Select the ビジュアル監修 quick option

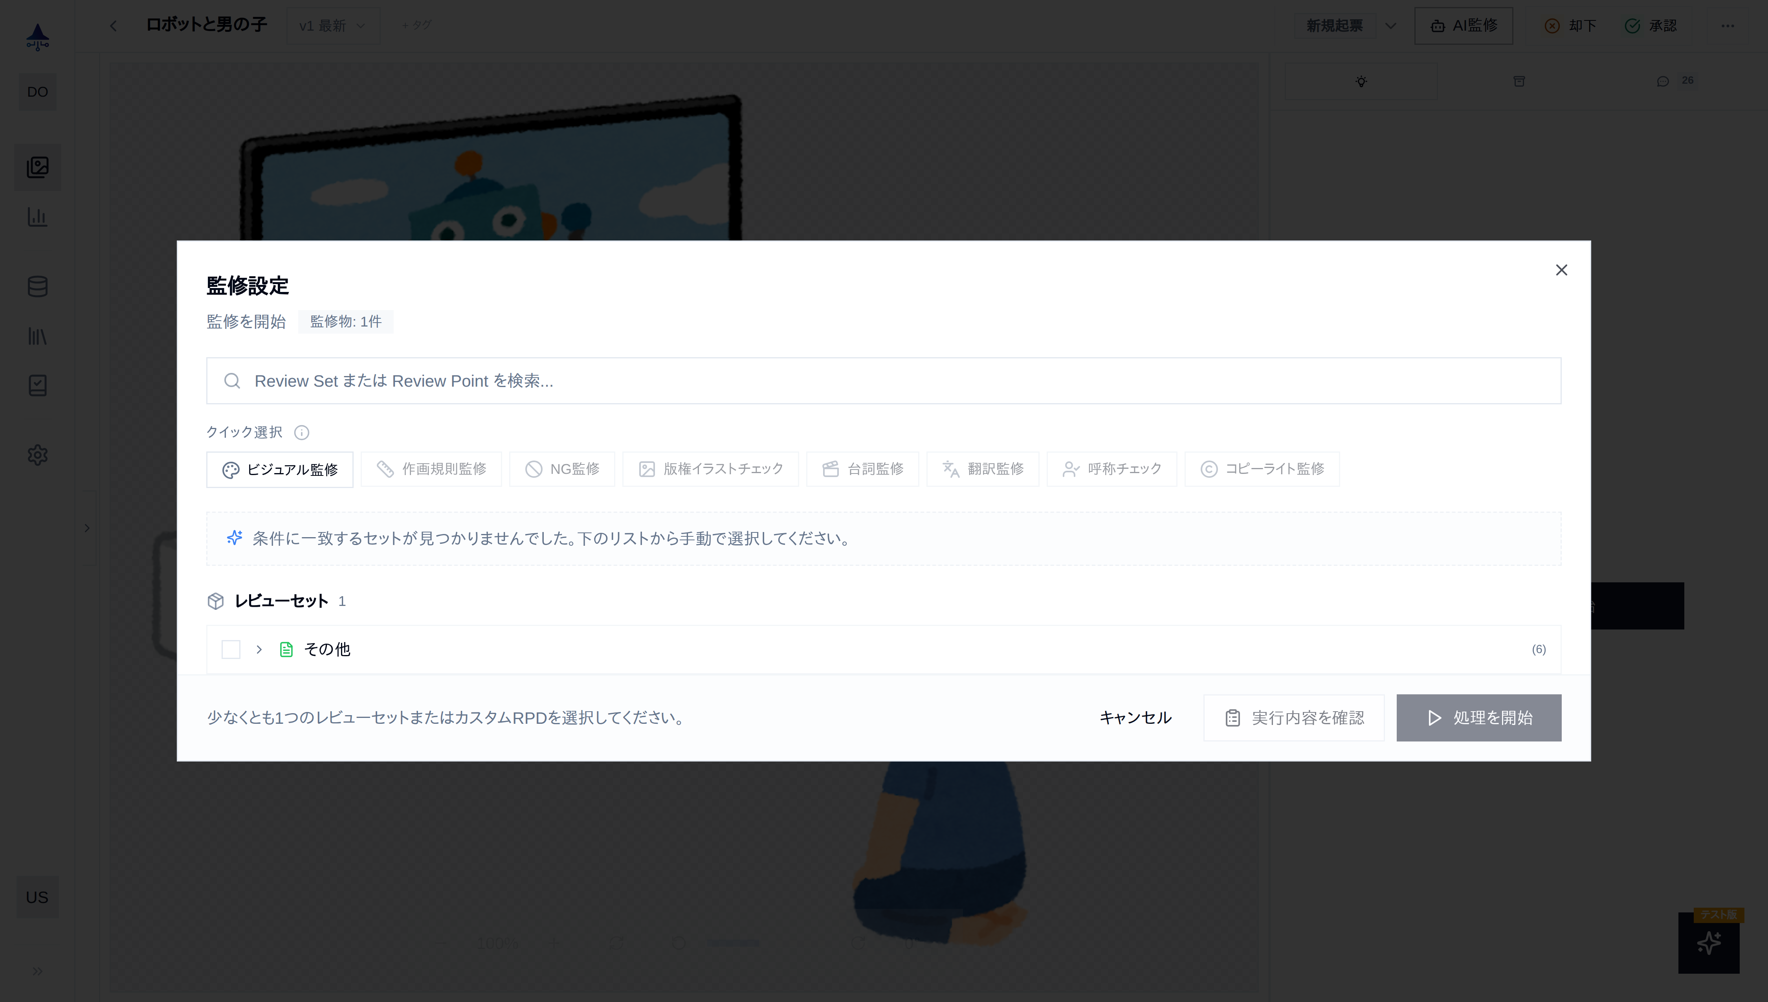(280, 469)
